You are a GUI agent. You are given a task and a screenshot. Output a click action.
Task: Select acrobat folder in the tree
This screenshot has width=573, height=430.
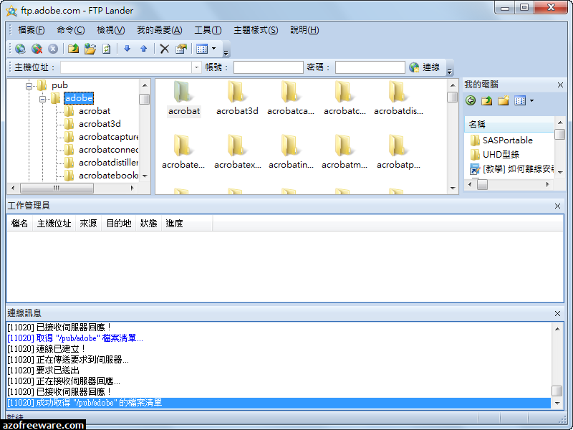95,111
